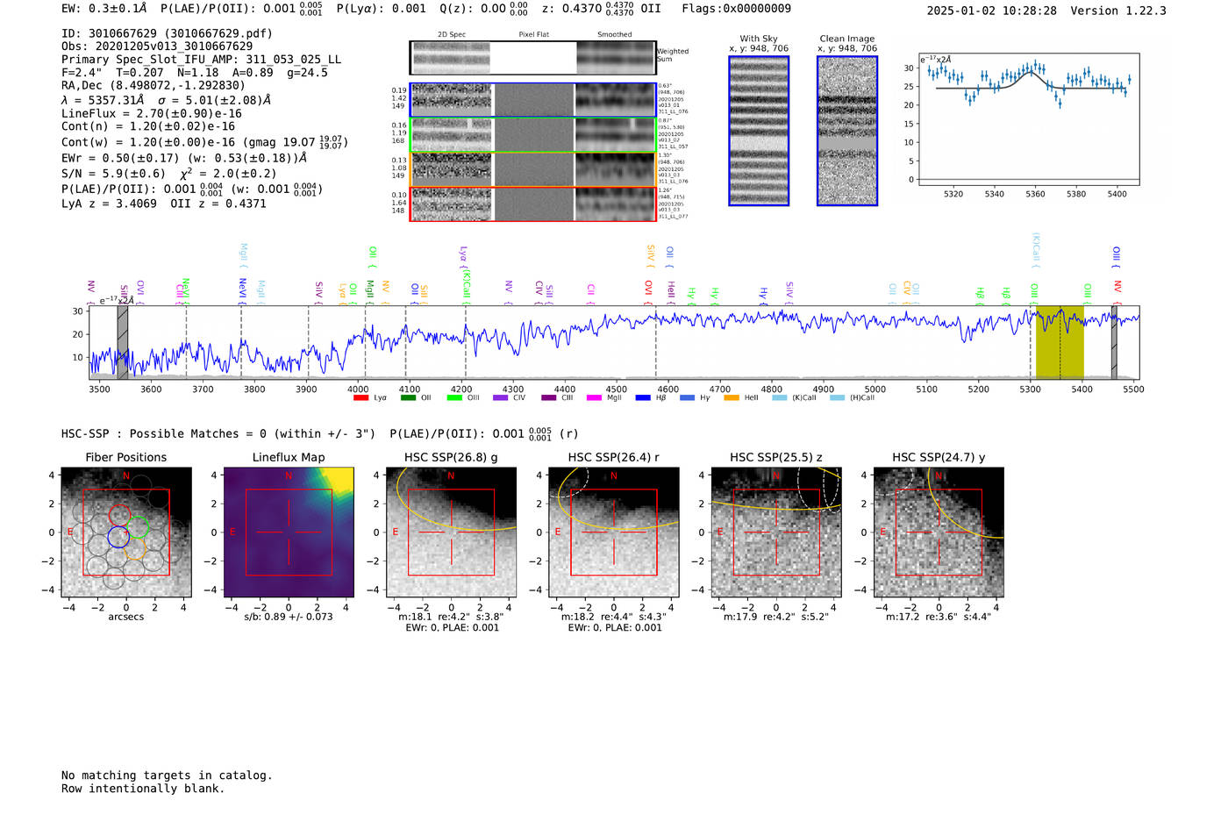Select the blue Hβ legend swatch

(643, 398)
